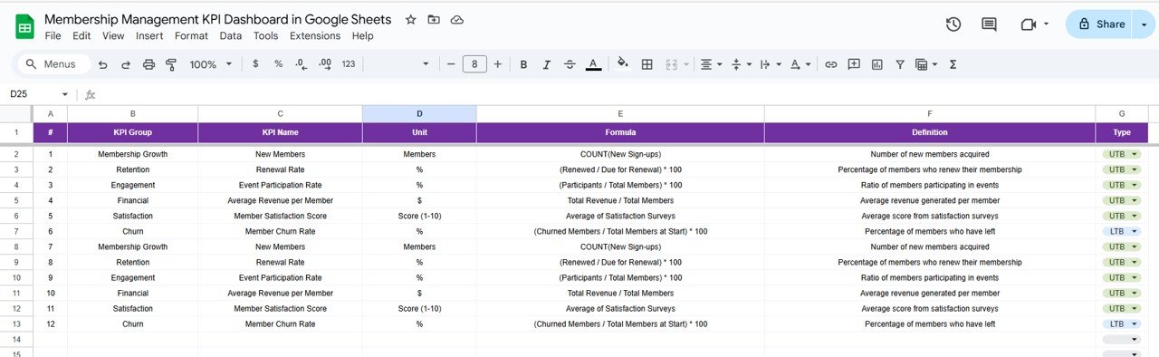Apply strikethrough formatting
This screenshot has width=1159, height=357.
coord(570,64)
